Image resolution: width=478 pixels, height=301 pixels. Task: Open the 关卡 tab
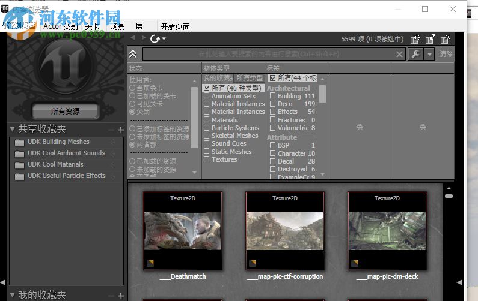point(92,26)
